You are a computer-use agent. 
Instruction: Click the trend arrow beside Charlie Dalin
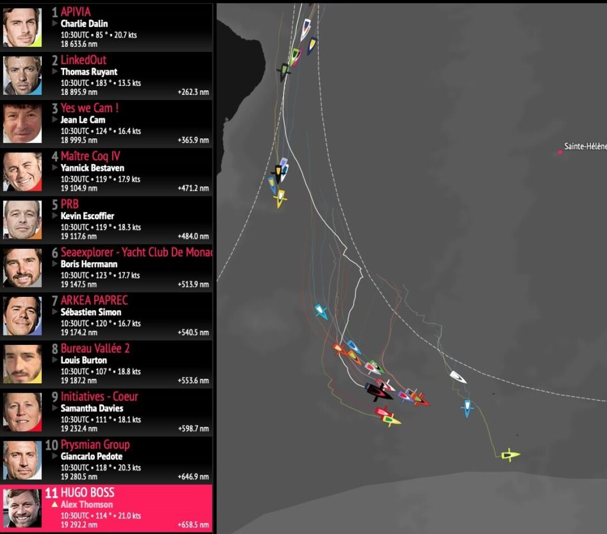[55, 23]
